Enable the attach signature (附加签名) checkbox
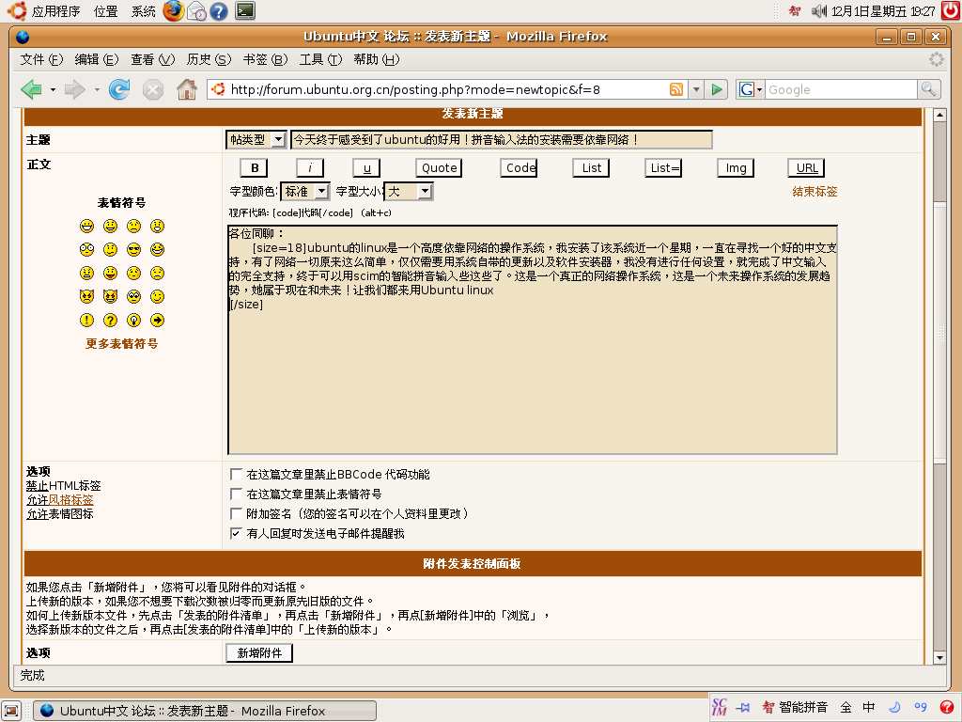The width and height of the screenshot is (962, 722). (236, 513)
